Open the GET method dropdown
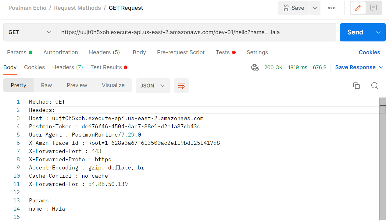390x224 pixels. pos(29,32)
